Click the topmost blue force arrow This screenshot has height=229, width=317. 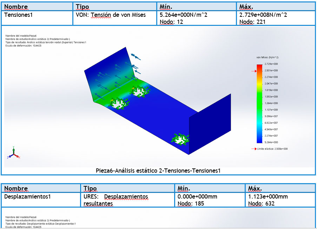tap(134, 56)
